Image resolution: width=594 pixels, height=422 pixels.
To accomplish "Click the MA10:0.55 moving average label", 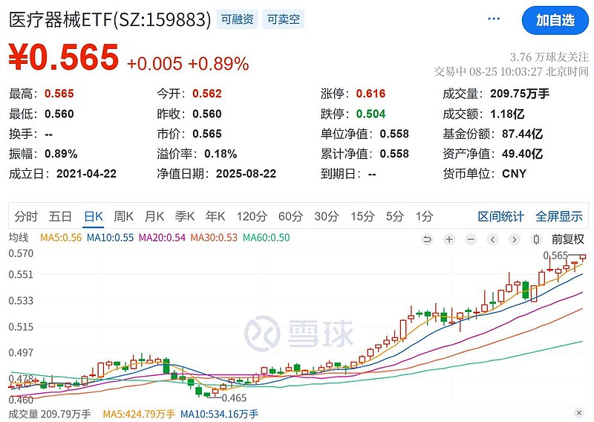I will click(110, 238).
